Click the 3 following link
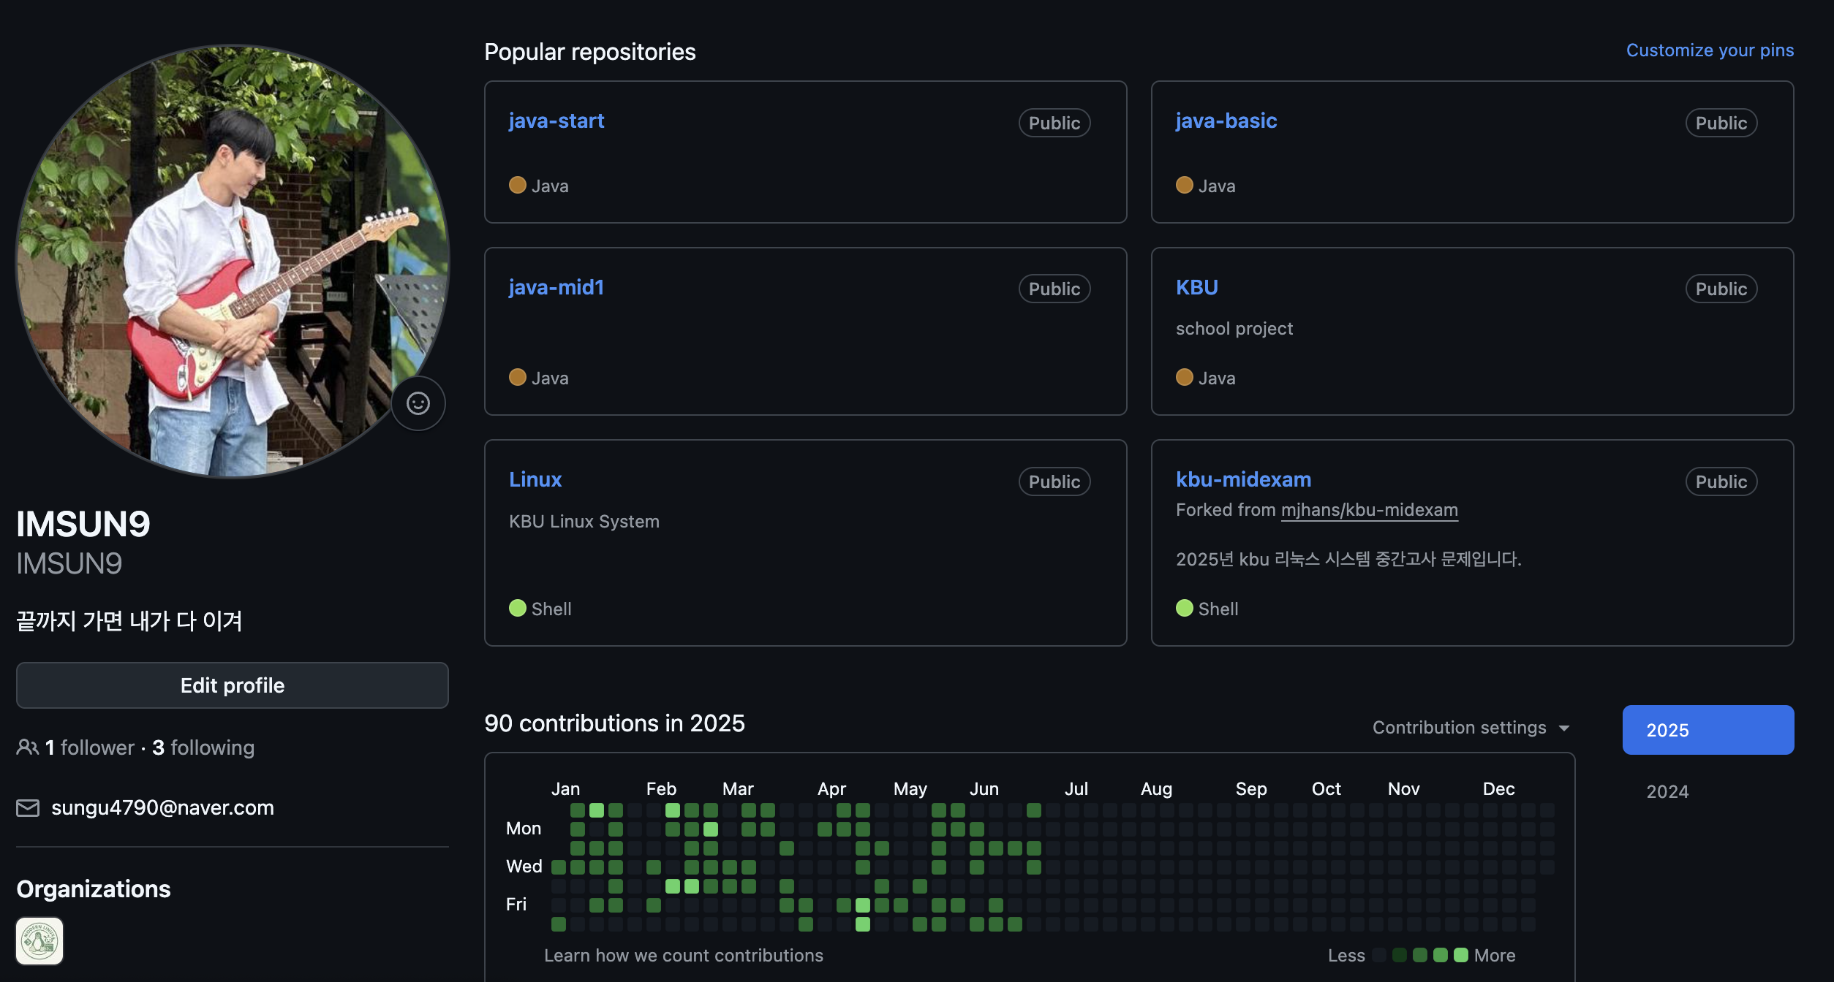The height and width of the screenshot is (982, 1834). 203,747
